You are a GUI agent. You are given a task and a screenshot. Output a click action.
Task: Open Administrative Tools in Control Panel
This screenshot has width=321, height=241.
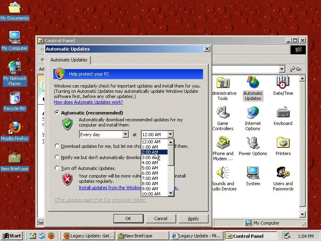(x=223, y=88)
